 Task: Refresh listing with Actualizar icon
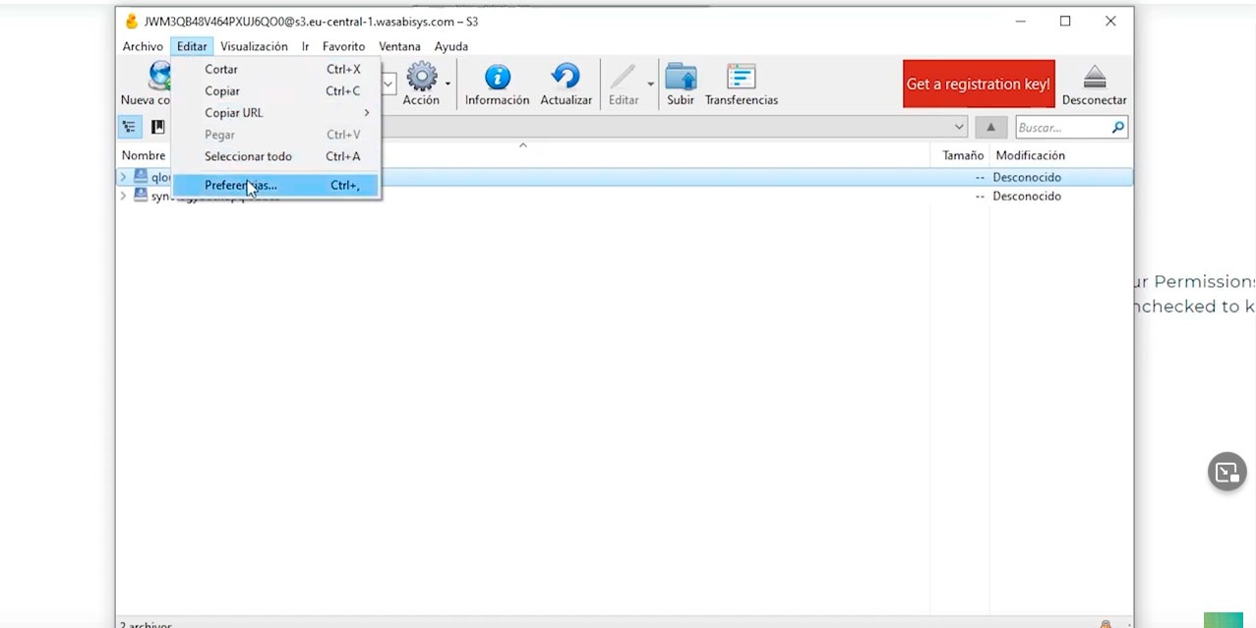click(566, 77)
